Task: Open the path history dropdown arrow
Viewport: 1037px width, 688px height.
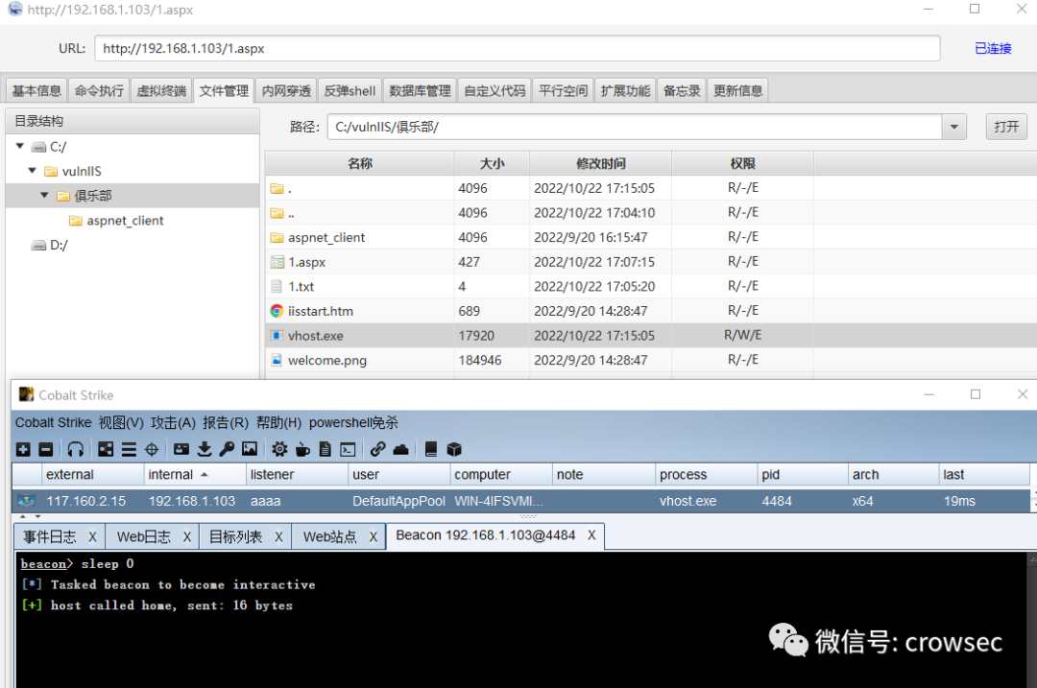Action: click(953, 127)
